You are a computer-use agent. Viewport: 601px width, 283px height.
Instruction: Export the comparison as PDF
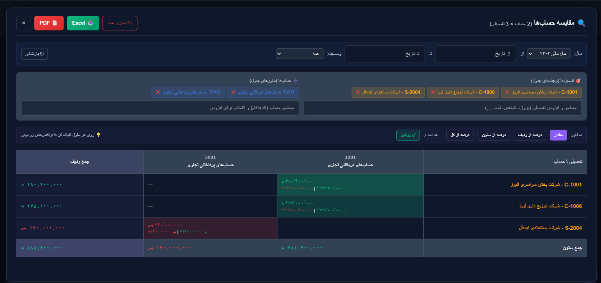coord(49,23)
